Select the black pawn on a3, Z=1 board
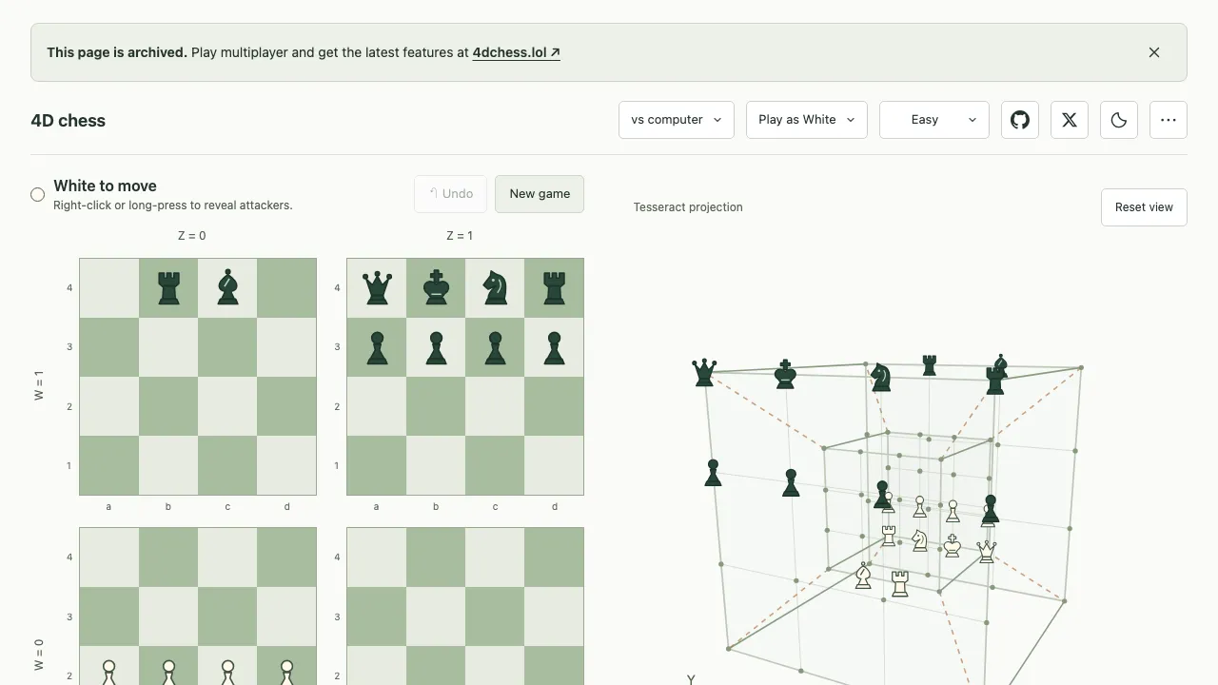 (377, 347)
